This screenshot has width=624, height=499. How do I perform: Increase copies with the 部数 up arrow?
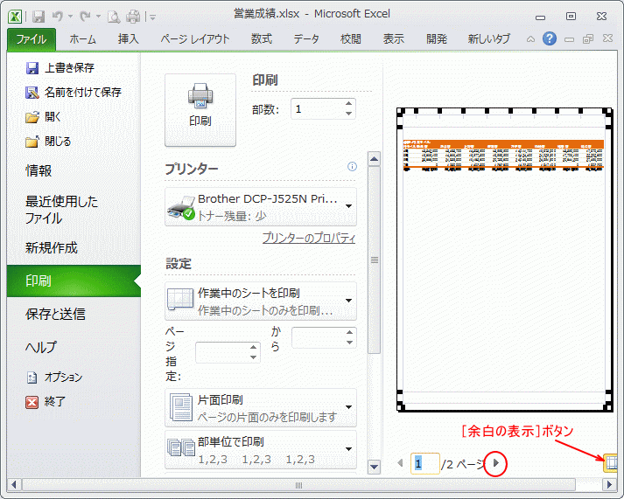[349, 104]
